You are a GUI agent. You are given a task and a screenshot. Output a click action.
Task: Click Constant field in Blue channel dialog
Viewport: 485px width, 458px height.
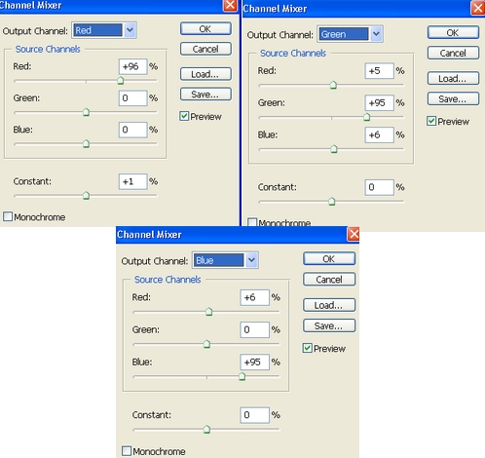[x=255, y=415]
